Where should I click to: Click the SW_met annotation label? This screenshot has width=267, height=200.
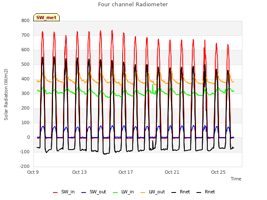[46, 17]
